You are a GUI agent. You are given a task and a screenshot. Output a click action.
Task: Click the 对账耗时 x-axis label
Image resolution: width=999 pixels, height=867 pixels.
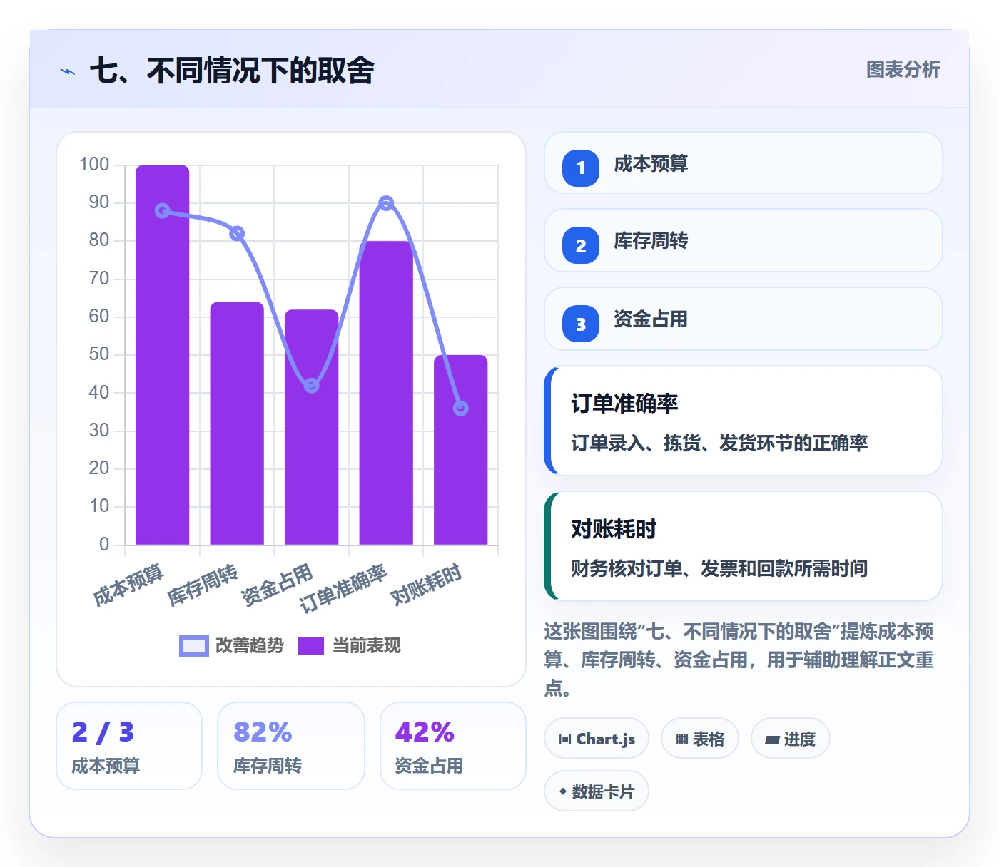(x=427, y=584)
